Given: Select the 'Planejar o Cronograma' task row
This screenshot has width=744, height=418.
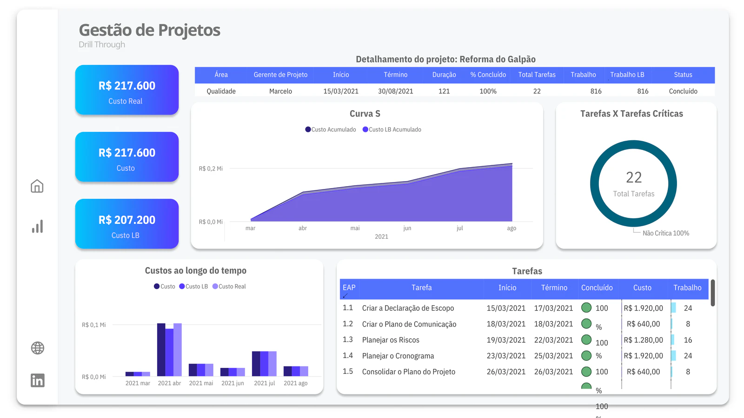Looking at the screenshot, I should pyautogui.click(x=524, y=356).
